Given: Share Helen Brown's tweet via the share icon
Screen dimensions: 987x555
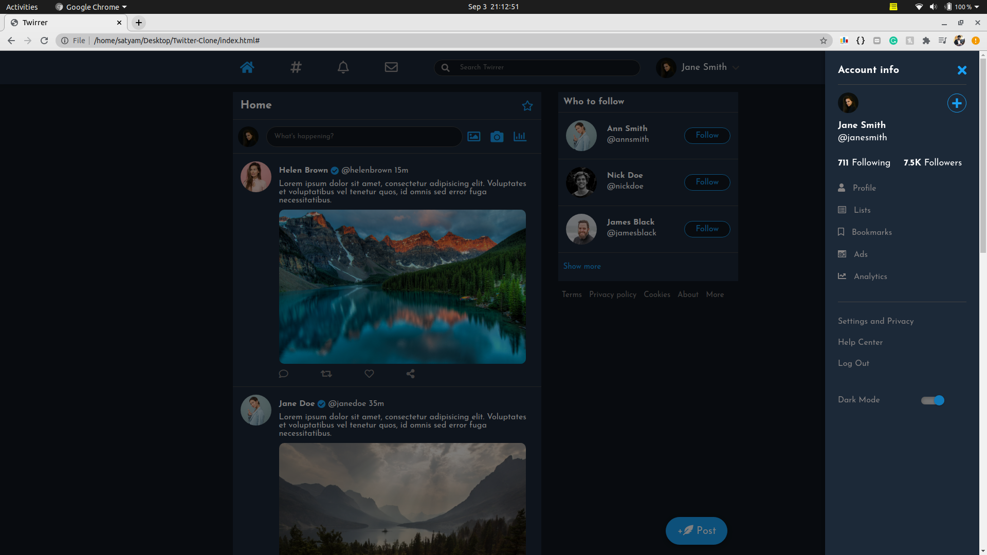Looking at the screenshot, I should click(410, 374).
